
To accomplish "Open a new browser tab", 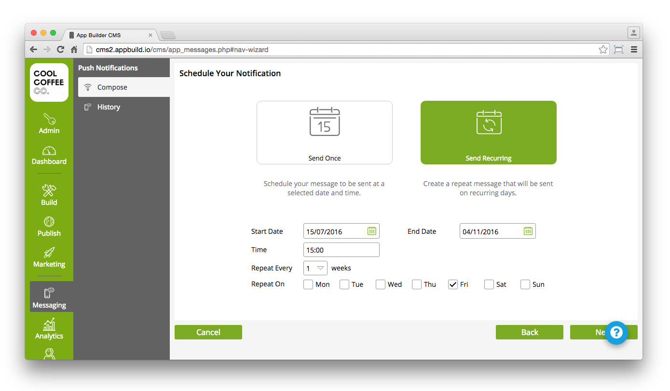I will pyautogui.click(x=168, y=35).
